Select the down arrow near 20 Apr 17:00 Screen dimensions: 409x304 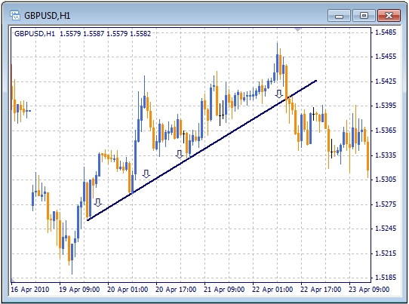tap(179, 154)
